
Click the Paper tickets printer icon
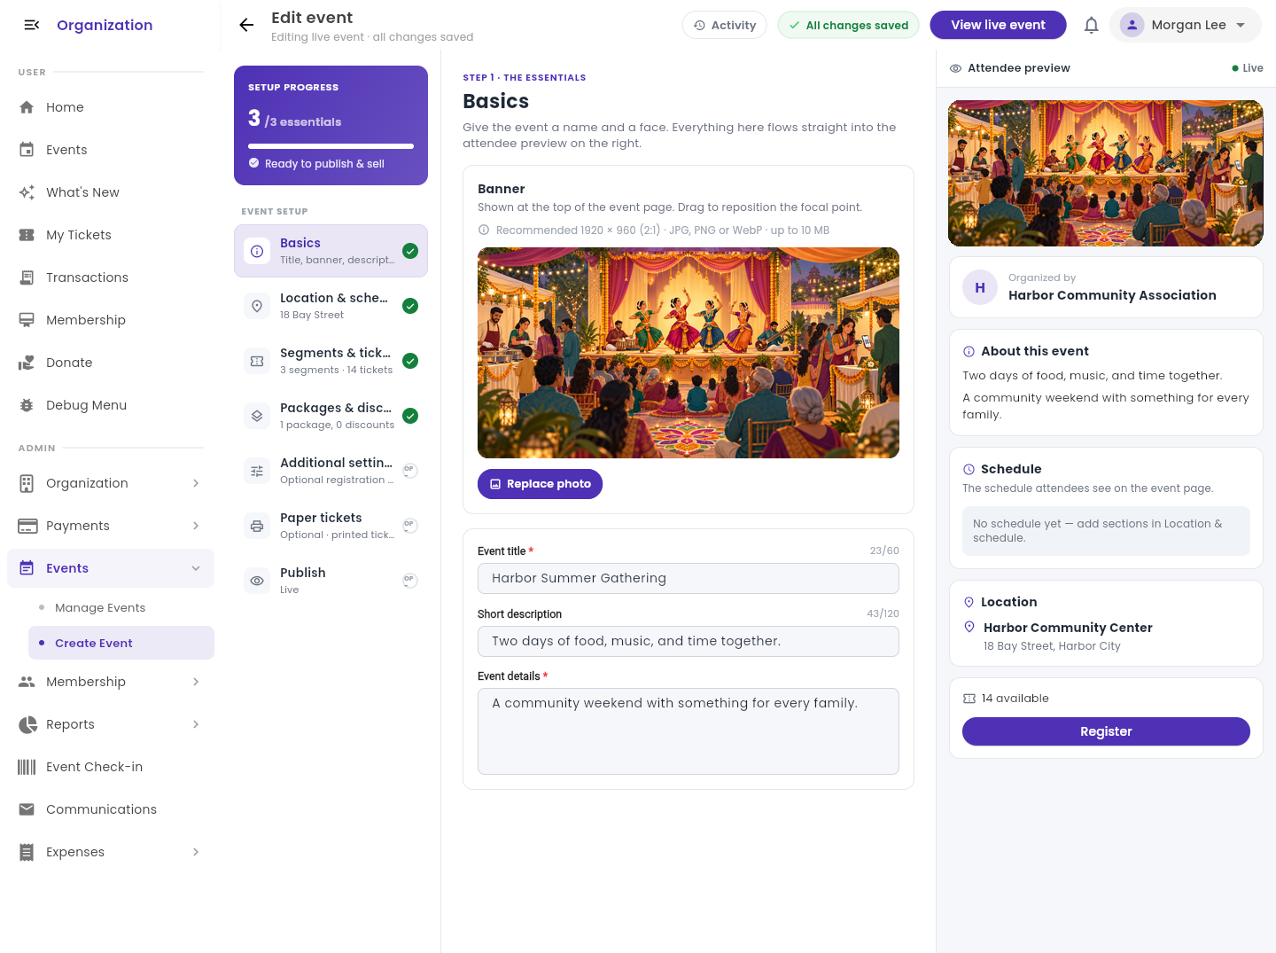coord(257,526)
